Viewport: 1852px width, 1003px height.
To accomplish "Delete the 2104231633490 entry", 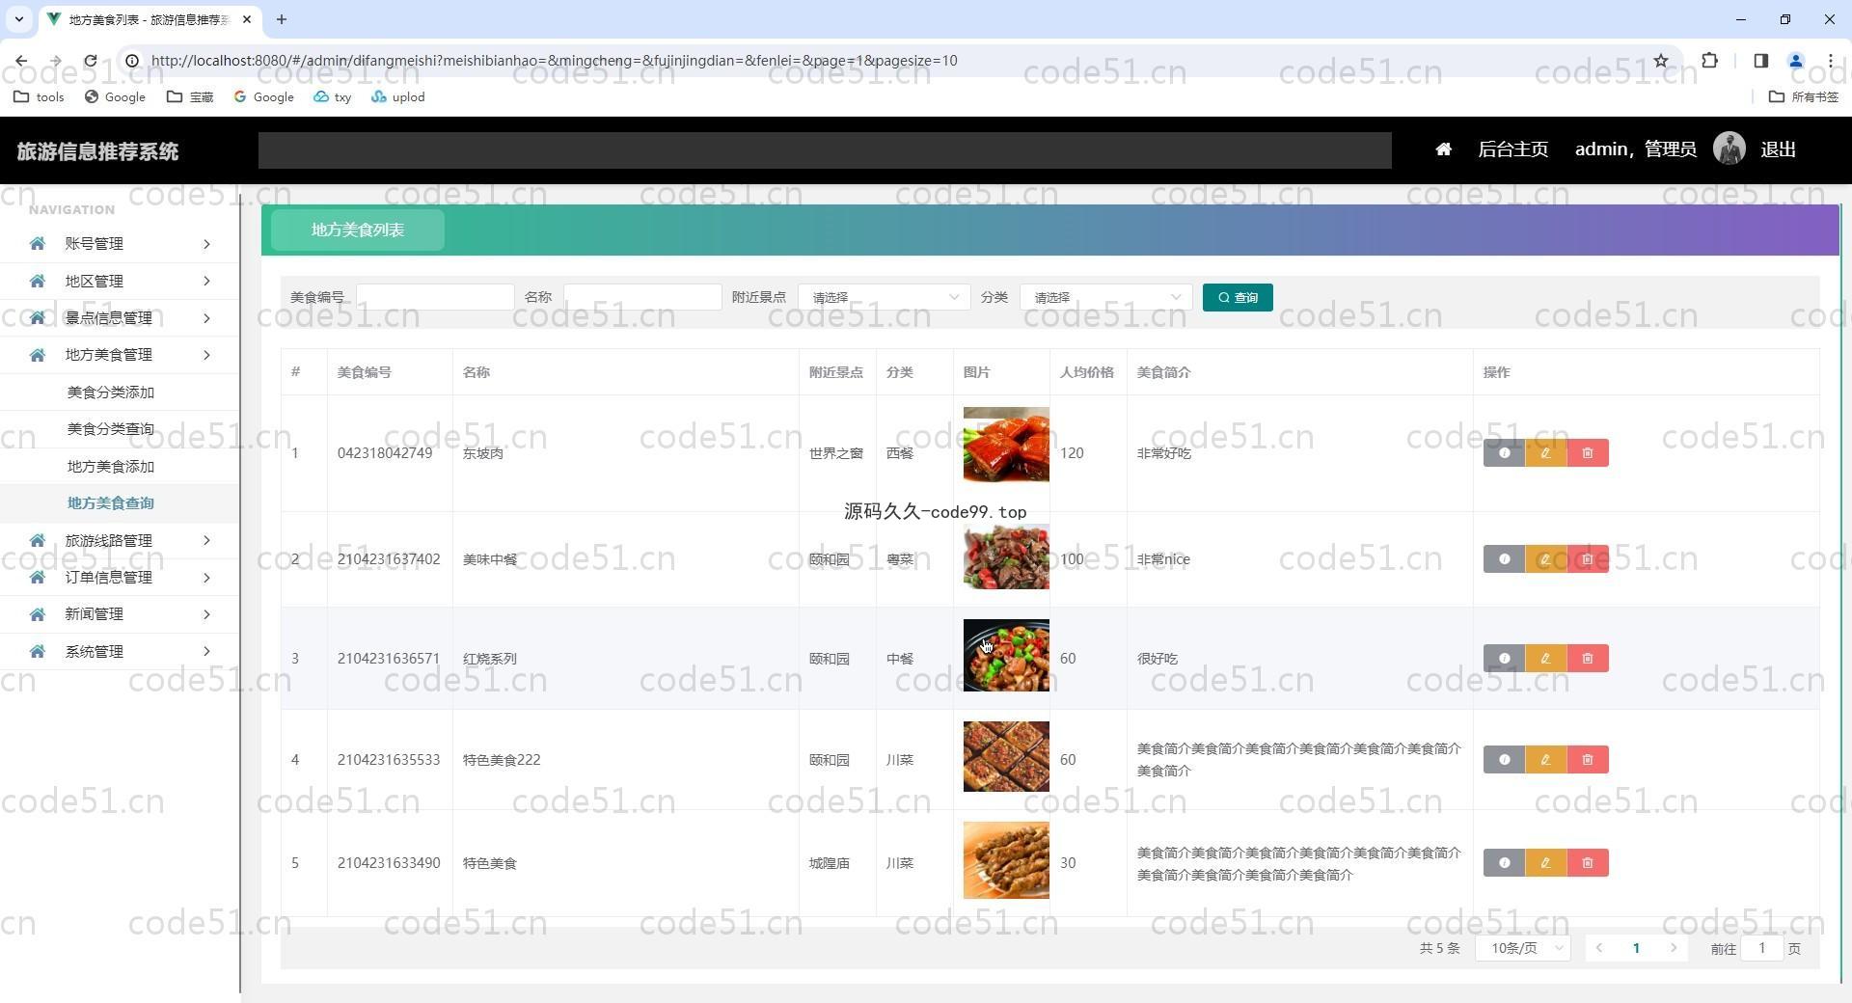I will point(1588,863).
